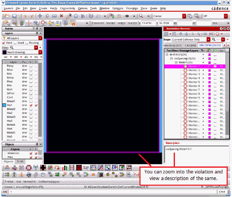232x197 pixels.
Task: Click the red globe grid icon in bottom toolbar
Action: (79, 168)
